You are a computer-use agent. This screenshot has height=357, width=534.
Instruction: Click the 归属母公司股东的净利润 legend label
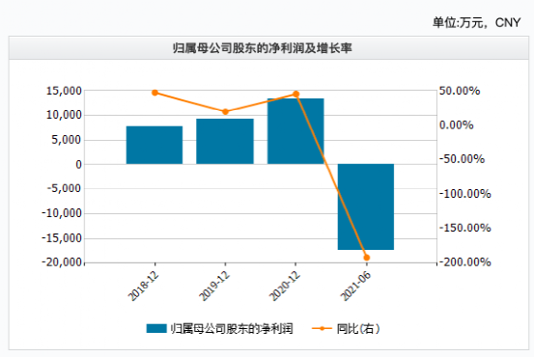[232, 329]
